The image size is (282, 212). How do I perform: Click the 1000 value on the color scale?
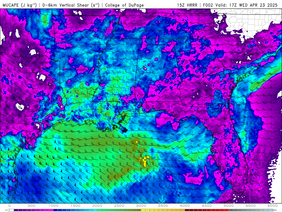(x=53, y=206)
